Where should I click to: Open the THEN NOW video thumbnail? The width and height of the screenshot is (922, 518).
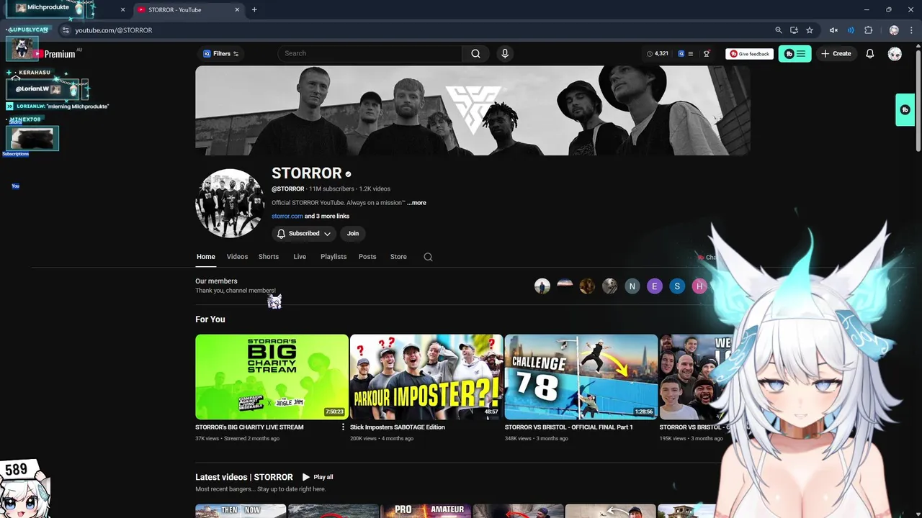241,511
